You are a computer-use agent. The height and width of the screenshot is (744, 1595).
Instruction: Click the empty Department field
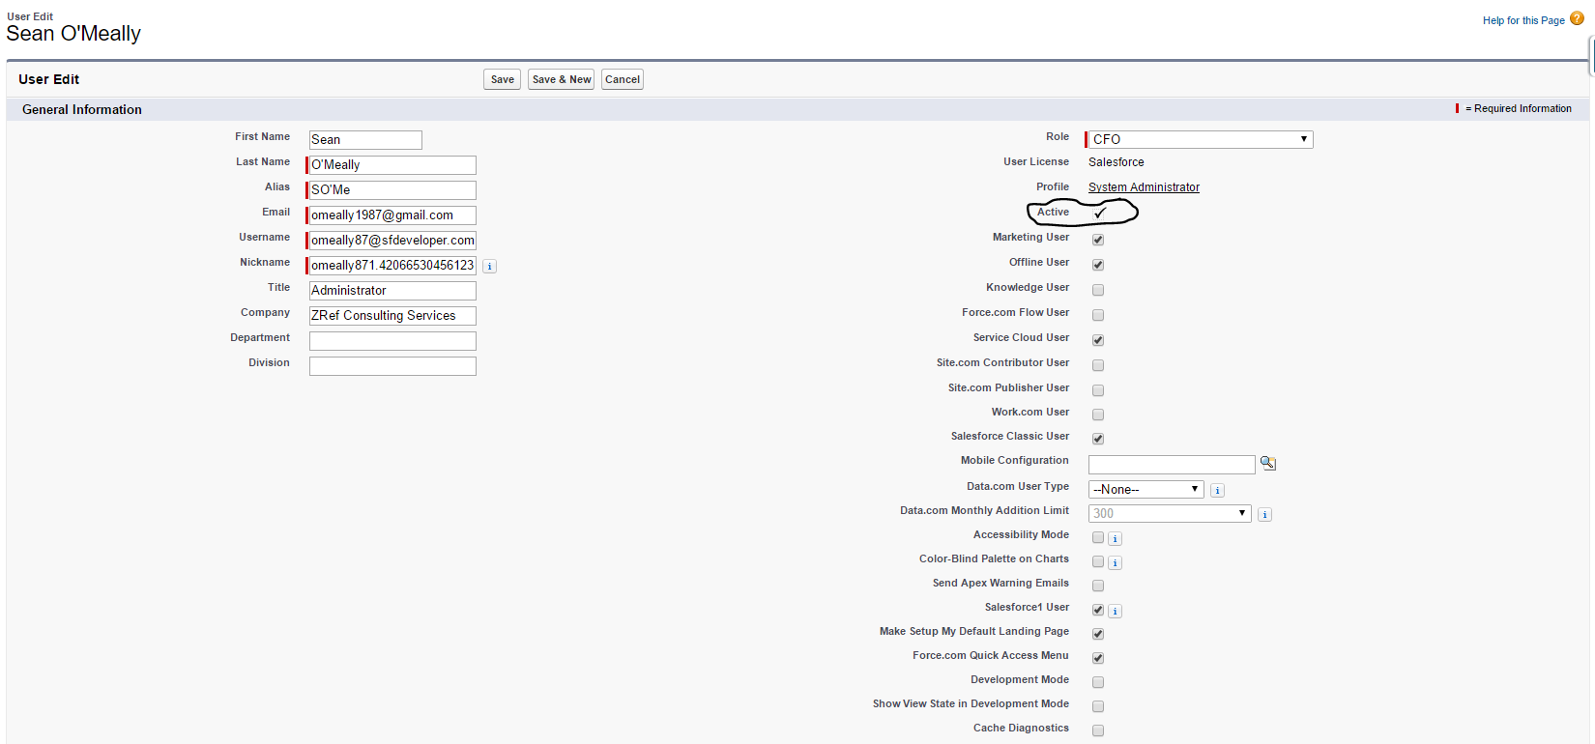pyautogui.click(x=392, y=341)
